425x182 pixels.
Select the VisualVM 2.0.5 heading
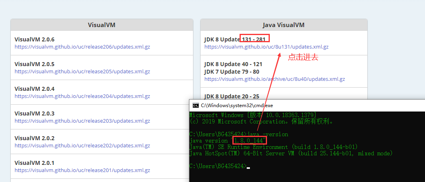[35, 64]
